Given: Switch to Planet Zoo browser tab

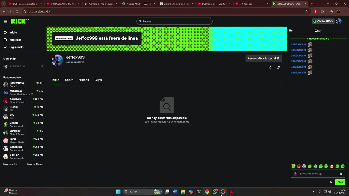Looking at the screenshot, I should [214, 4].
